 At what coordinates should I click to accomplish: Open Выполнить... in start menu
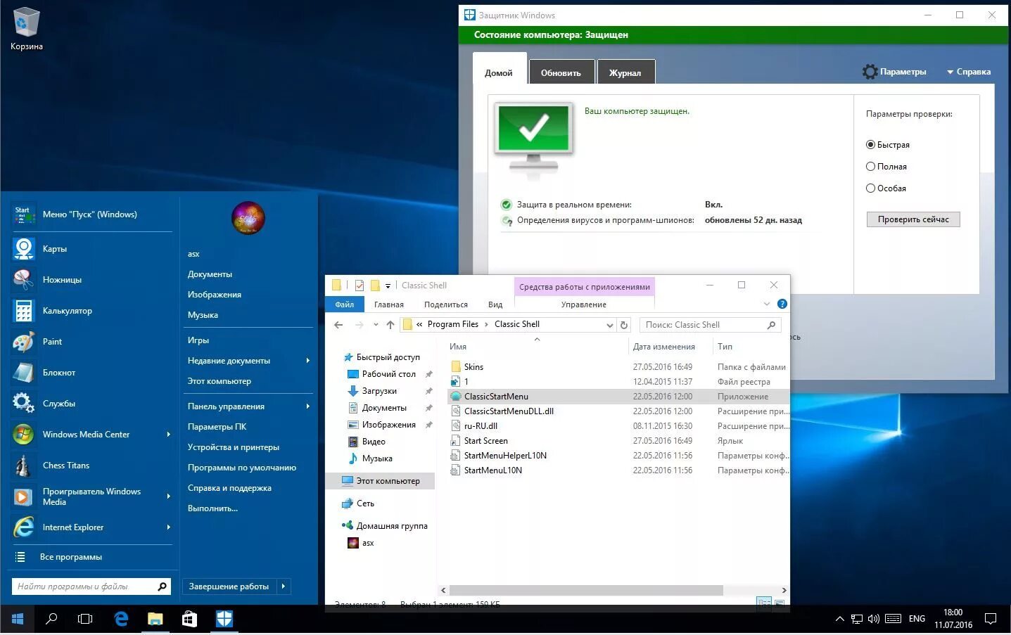(212, 508)
